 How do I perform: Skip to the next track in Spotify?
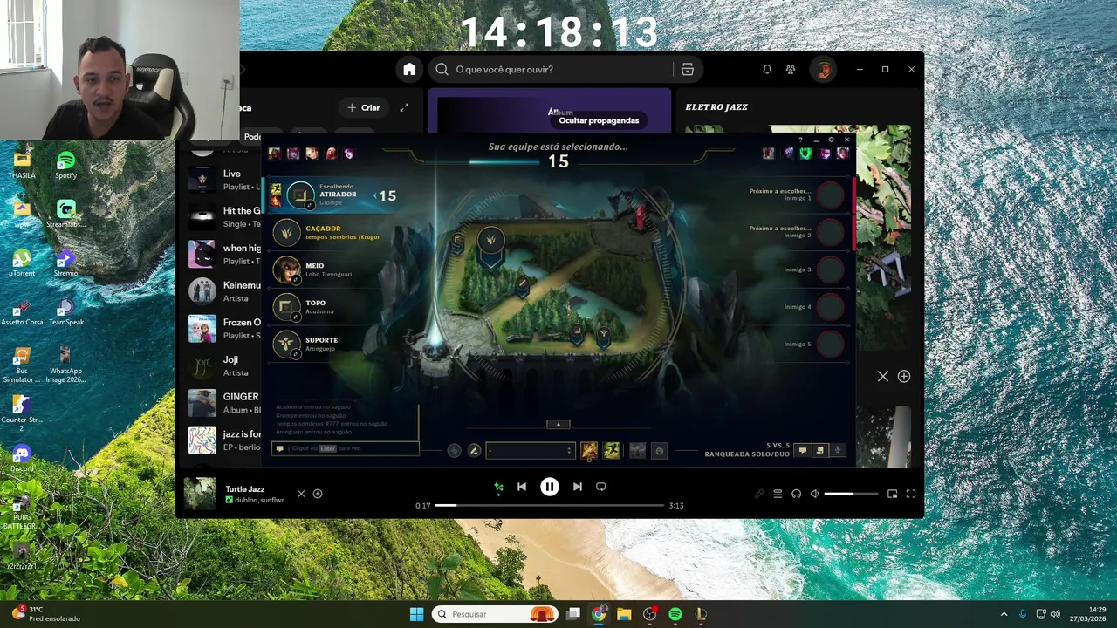coord(578,488)
